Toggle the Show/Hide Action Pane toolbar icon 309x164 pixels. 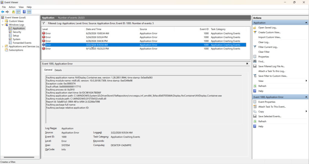tap(29, 12)
